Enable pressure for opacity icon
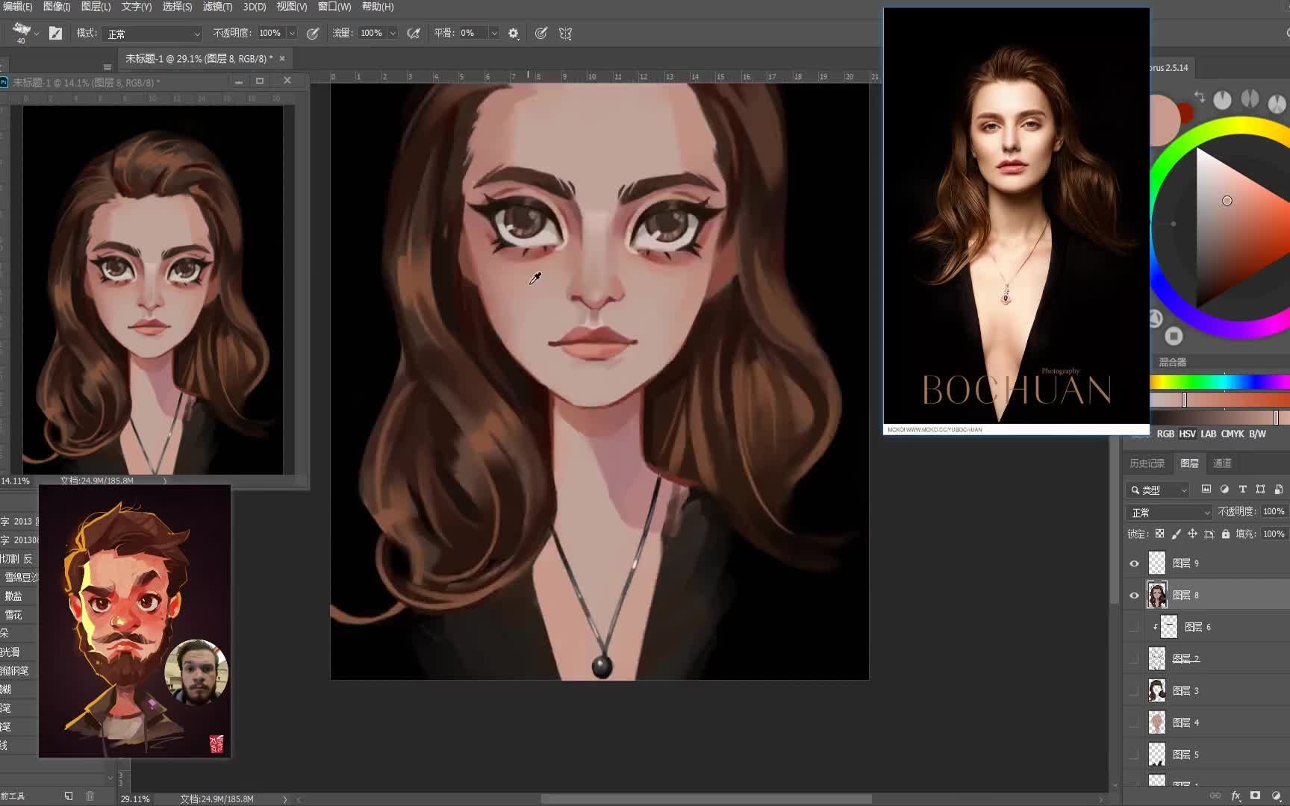The image size is (1290, 806). pyautogui.click(x=313, y=33)
